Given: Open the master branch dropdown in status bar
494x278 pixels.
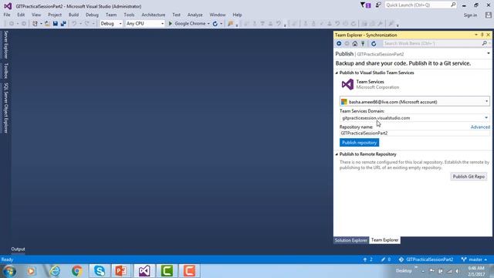Looking at the screenshot, I should tap(474, 259).
